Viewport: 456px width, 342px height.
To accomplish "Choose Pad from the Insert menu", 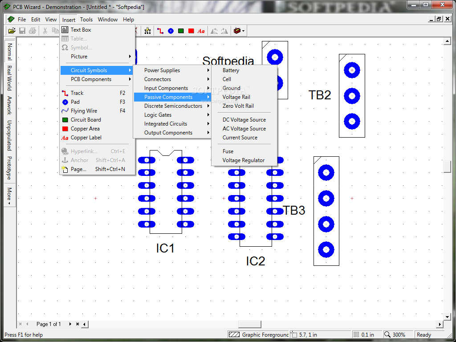I will (98, 102).
